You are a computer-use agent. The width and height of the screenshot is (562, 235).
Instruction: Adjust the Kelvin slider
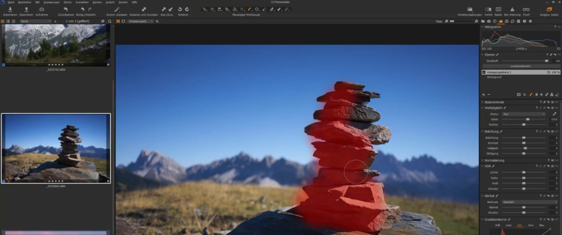point(525,119)
